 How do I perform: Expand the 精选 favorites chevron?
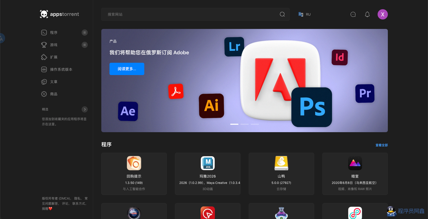[x=85, y=109]
